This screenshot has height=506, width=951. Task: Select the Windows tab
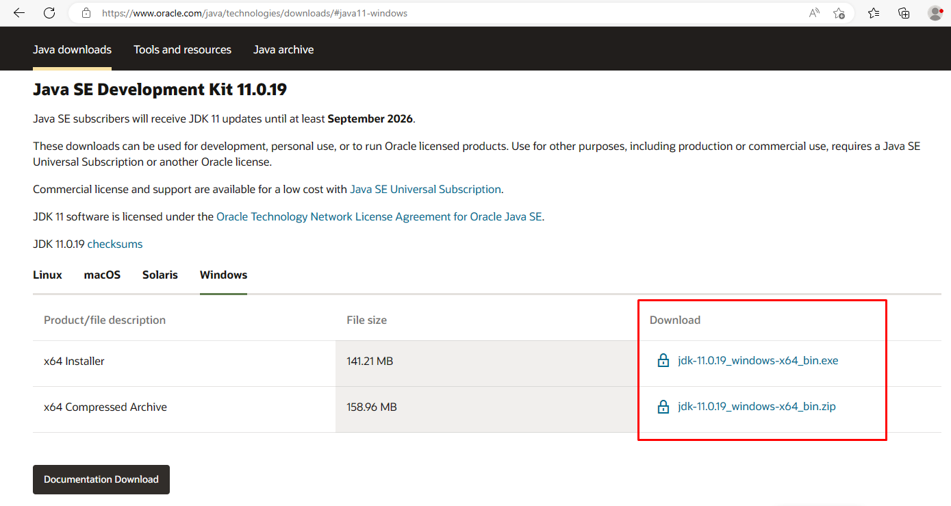(223, 275)
